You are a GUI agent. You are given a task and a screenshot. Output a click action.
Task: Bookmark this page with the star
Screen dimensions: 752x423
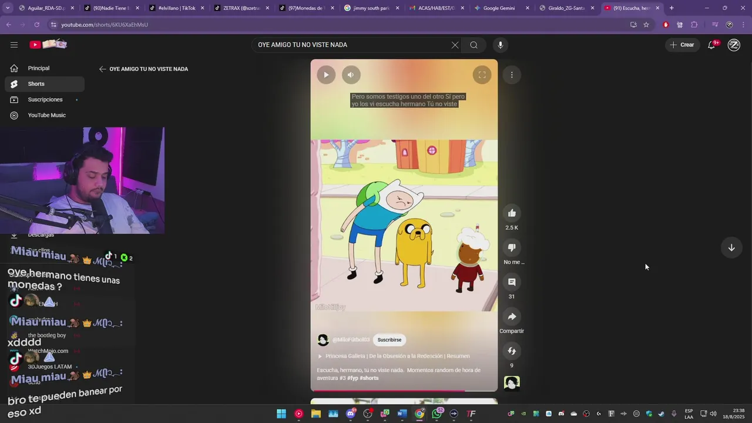coord(646,25)
